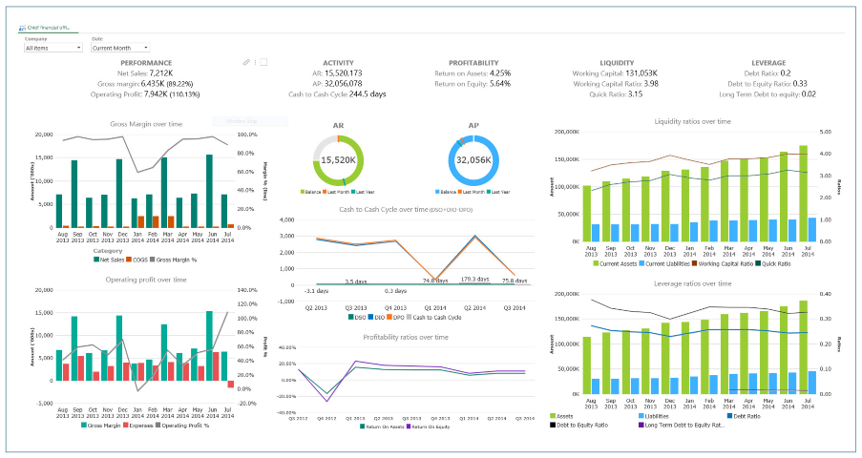Open the three-dot options menu near Performance
The height and width of the screenshot is (458, 862).
click(255, 62)
